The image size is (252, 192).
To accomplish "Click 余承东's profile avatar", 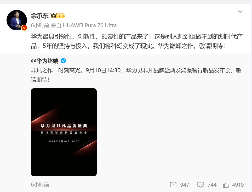I will (17, 20).
